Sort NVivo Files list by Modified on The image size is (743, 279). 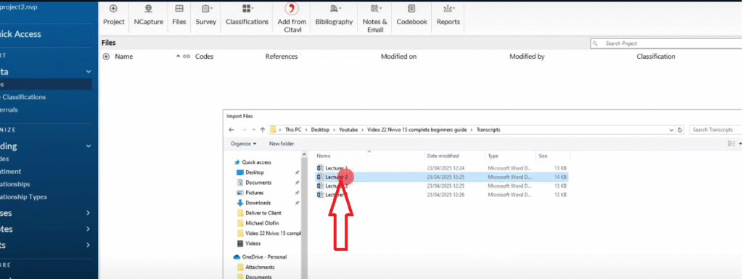(398, 57)
